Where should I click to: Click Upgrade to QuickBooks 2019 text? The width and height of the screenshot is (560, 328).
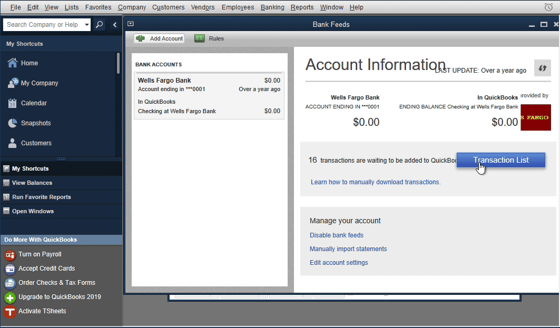tap(60, 297)
